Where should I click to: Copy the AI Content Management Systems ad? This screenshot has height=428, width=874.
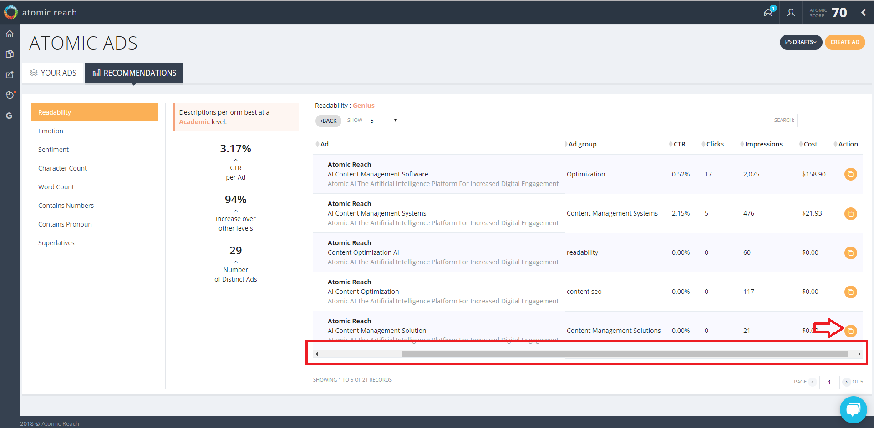click(850, 213)
